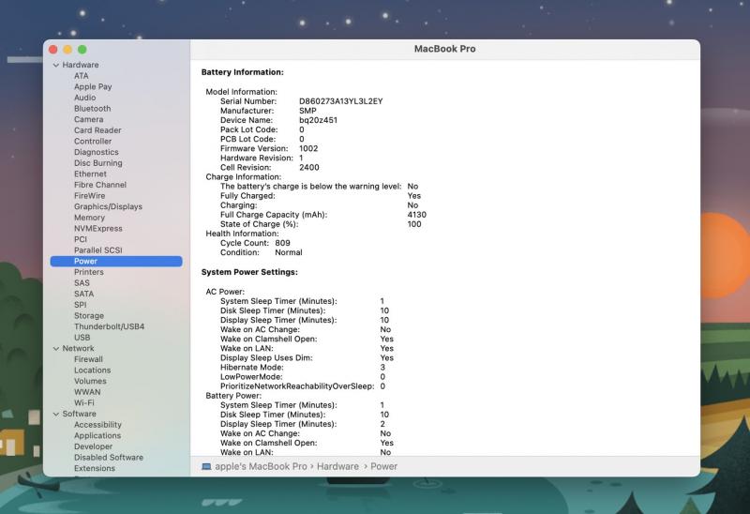Click serial number D860273A13YL3L2EY
This screenshot has width=750, height=514.
pyautogui.click(x=340, y=101)
